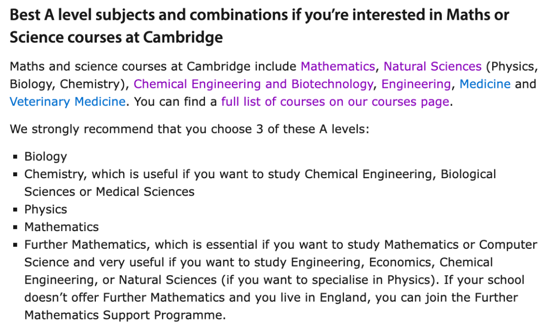Follow the full list of courses link
The width and height of the screenshot is (548, 329).
point(335,102)
